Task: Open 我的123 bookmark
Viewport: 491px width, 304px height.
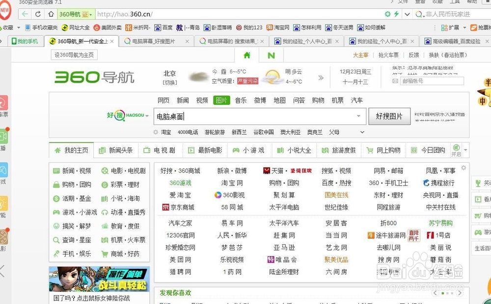Action: click(x=249, y=27)
